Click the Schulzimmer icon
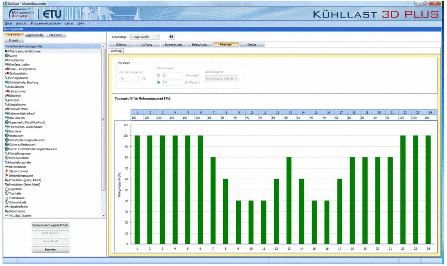Screen dimensions: 447x266 point(6,87)
